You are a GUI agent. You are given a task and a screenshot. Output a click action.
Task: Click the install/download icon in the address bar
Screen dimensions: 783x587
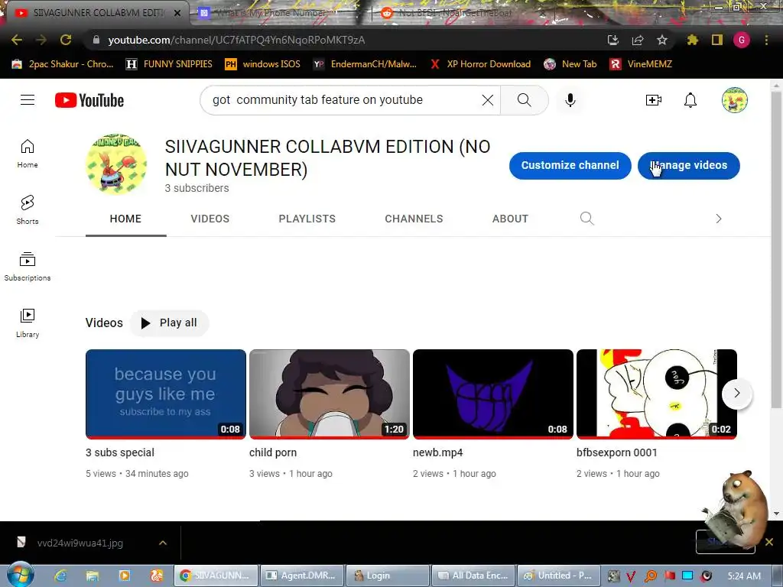point(613,40)
